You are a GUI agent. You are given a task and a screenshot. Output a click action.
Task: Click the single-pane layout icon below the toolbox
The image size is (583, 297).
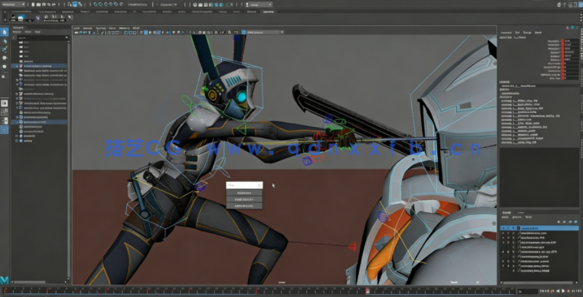[x=4, y=103]
